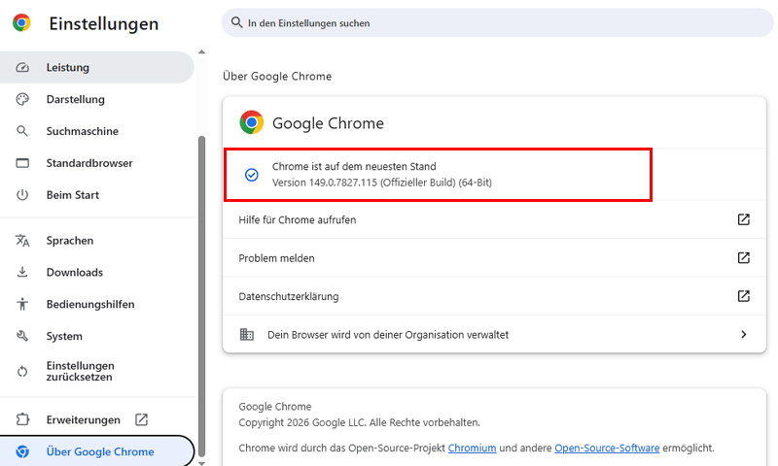Follow the Open-Source-Software hyperlink
This screenshot has width=778, height=466.
pos(607,448)
